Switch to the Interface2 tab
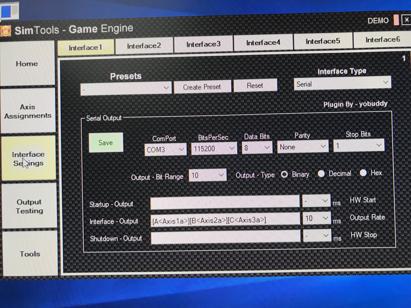This screenshot has width=411, height=308. [x=144, y=46]
